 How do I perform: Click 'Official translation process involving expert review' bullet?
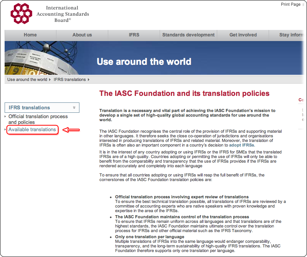pyautogui.click(x=182, y=197)
